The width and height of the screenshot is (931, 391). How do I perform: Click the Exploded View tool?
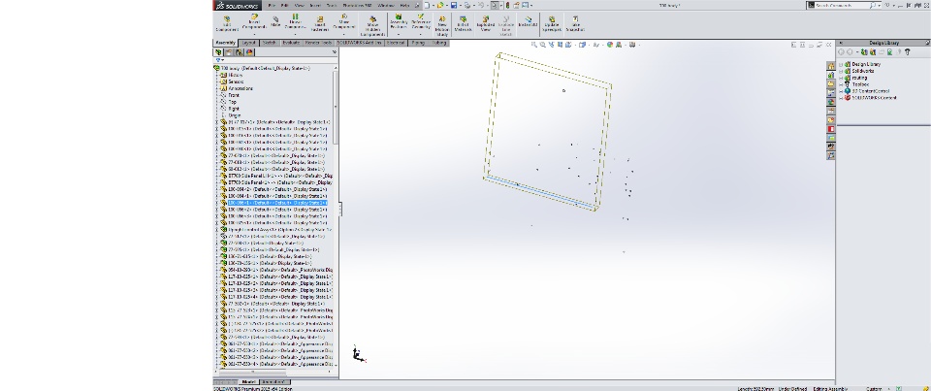486,23
